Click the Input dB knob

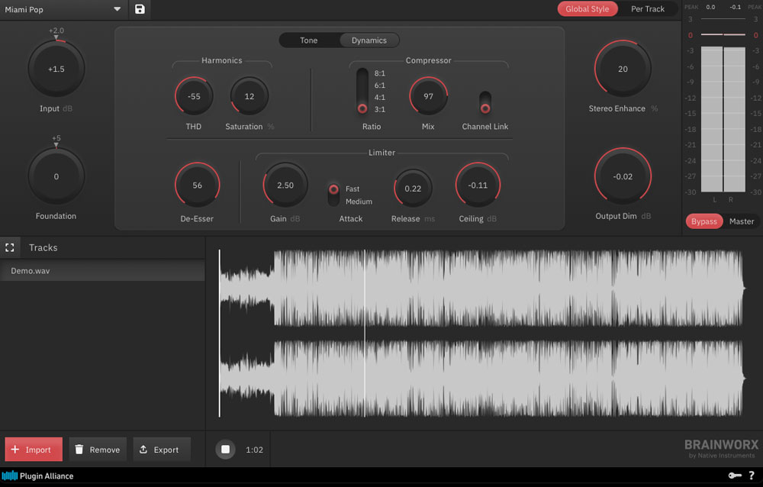[56, 69]
